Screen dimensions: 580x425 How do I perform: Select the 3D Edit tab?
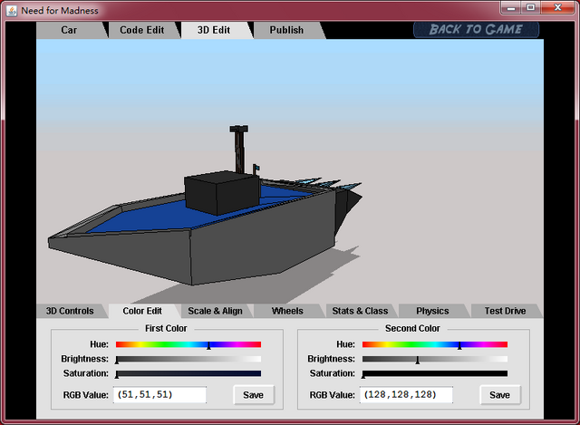tap(214, 30)
